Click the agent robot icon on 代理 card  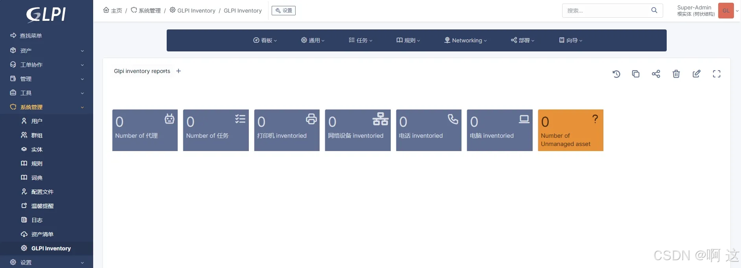click(169, 119)
